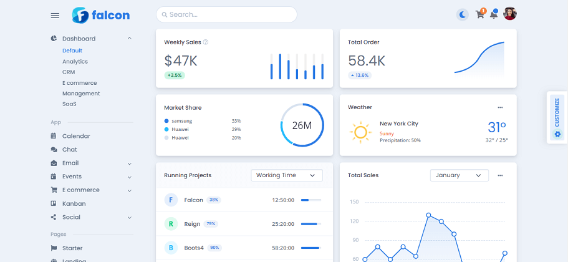The image size is (568, 262).
Task: Click the Falcon 38% progress bar
Action: tap(310, 200)
